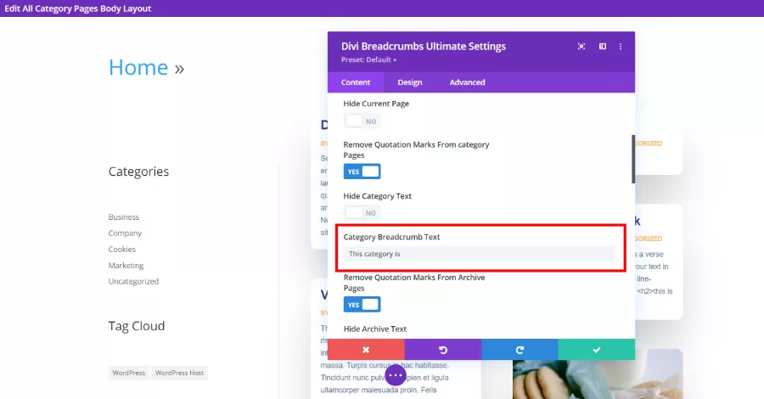
Task: Click the snap modal to sidebar icon
Action: point(603,47)
